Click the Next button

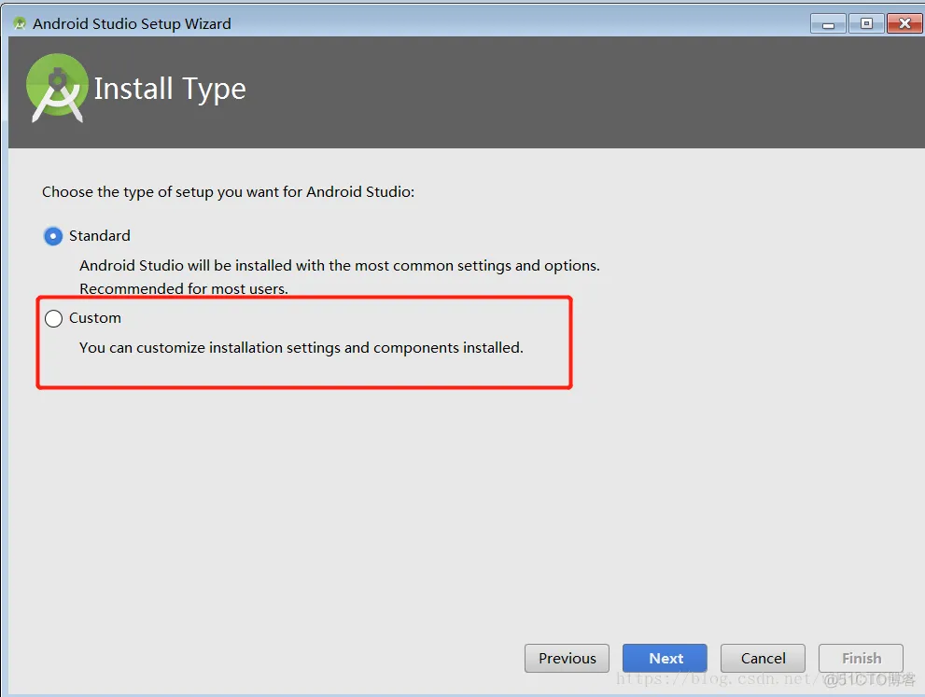[x=665, y=658]
